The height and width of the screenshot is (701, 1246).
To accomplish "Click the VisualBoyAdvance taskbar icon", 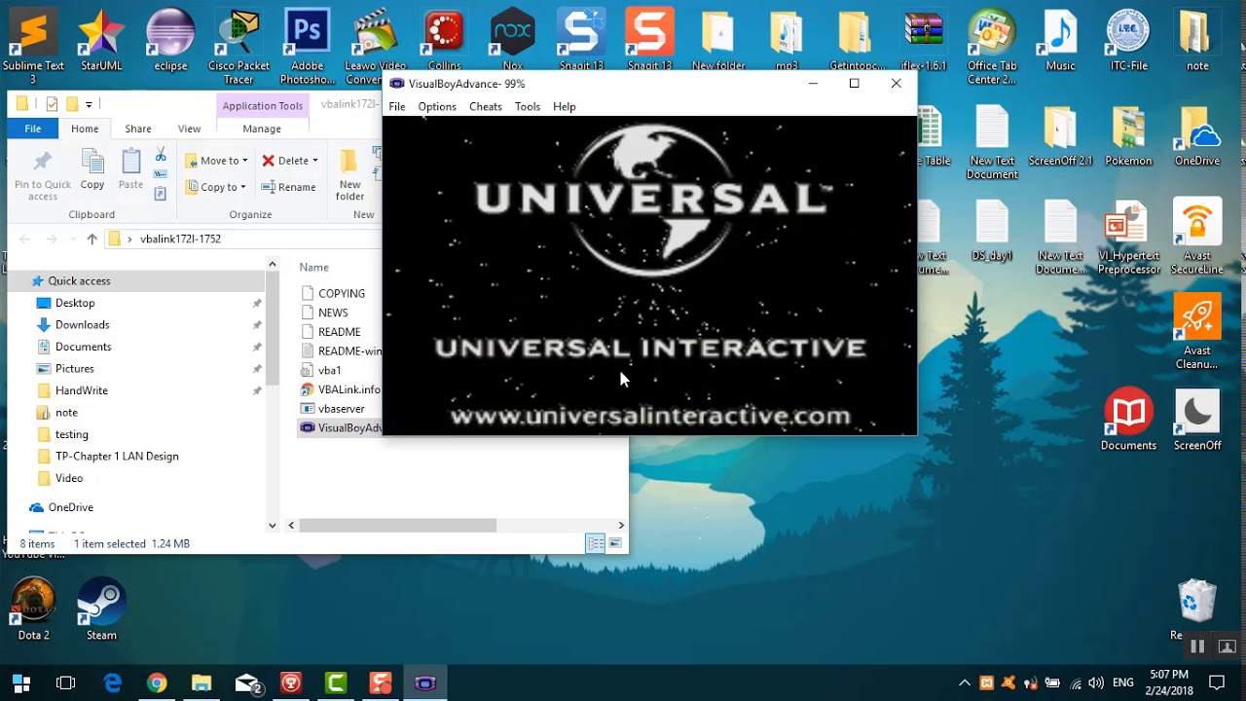I will click(x=425, y=683).
